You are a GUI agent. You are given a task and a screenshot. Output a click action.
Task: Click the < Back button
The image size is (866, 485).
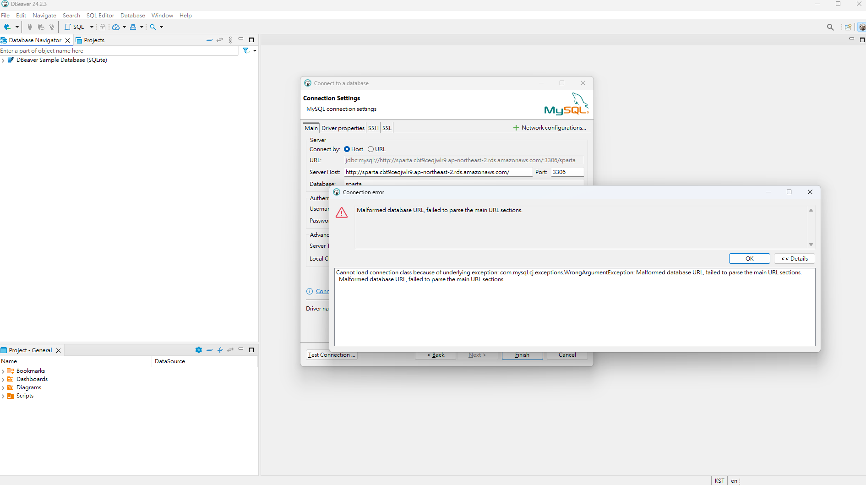pos(436,355)
